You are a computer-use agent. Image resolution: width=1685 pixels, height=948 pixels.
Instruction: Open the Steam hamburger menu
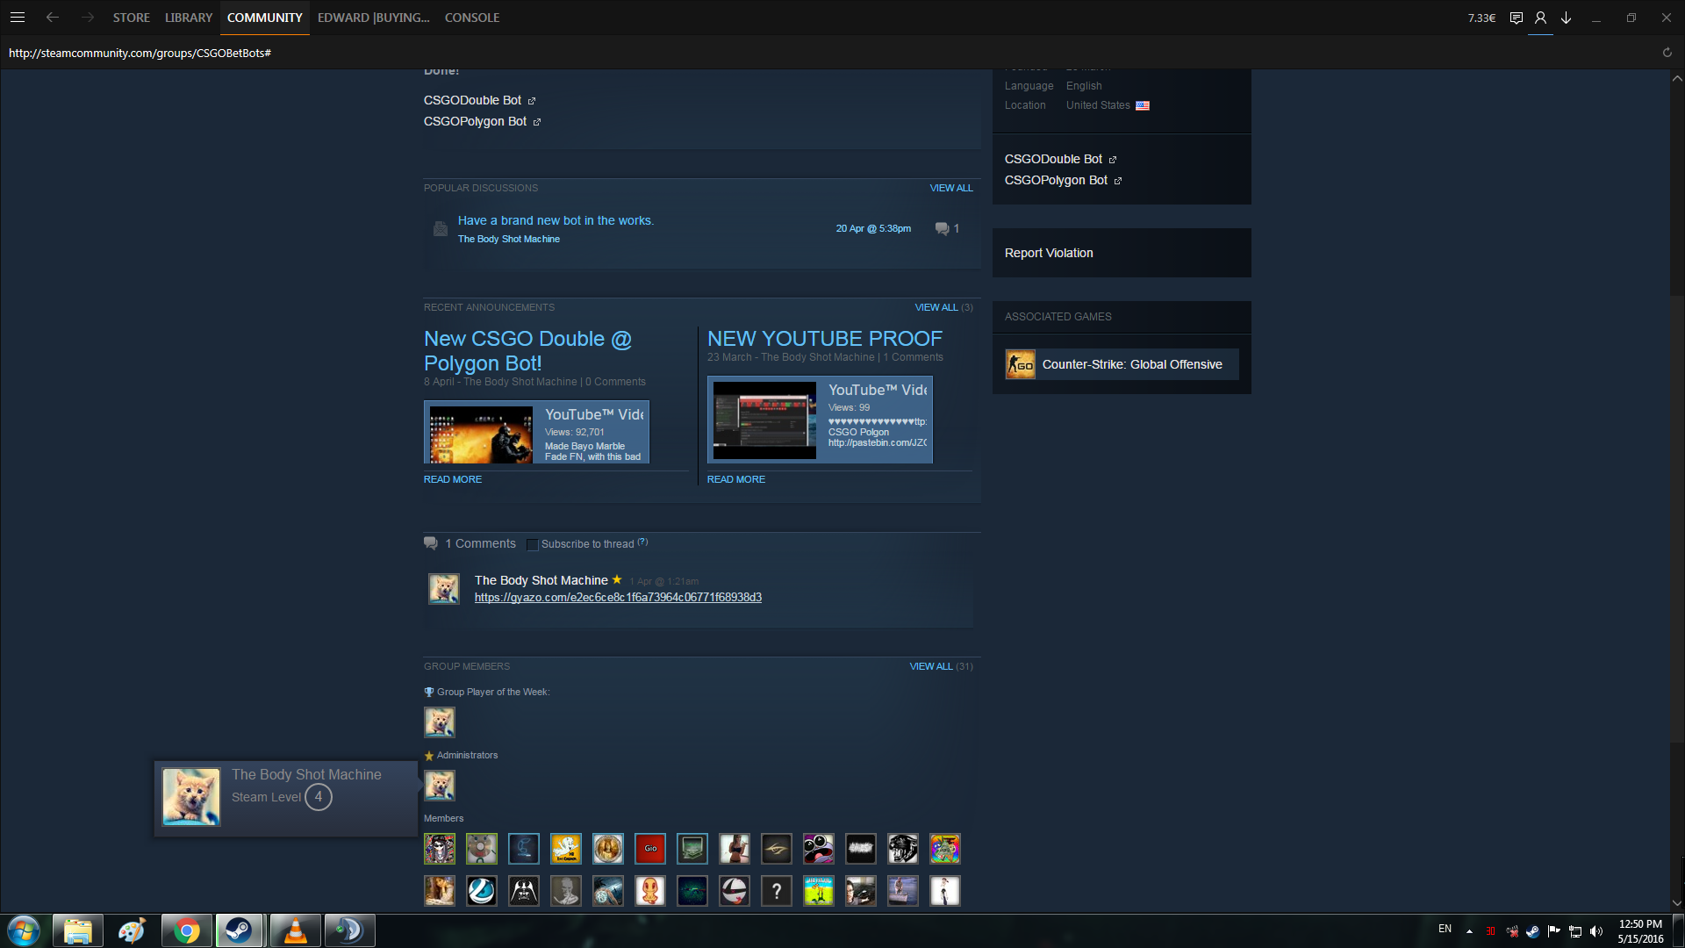pyautogui.click(x=18, y=18)
